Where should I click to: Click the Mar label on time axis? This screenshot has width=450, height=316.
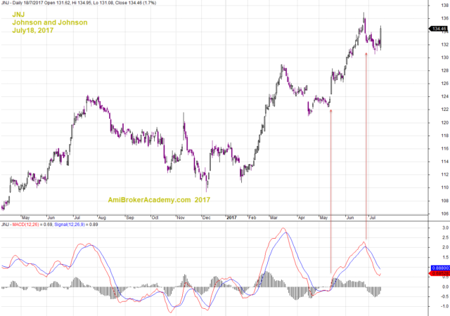274,218
